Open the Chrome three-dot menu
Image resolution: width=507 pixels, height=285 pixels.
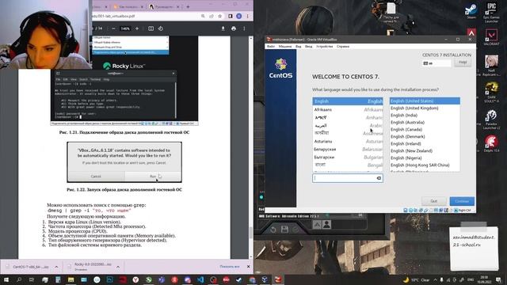248,16
